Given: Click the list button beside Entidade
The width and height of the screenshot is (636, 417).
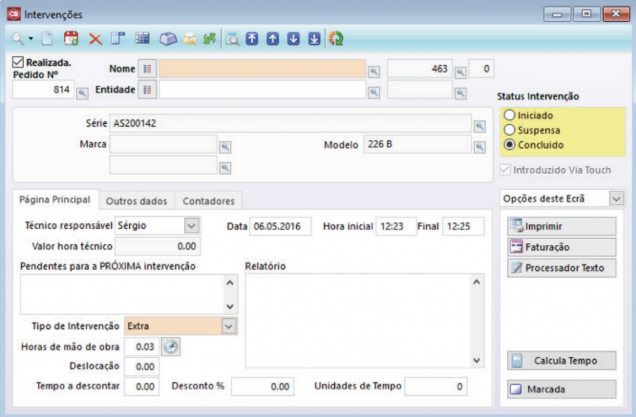Looking at the screenshot, I should (x=147, y=89).
